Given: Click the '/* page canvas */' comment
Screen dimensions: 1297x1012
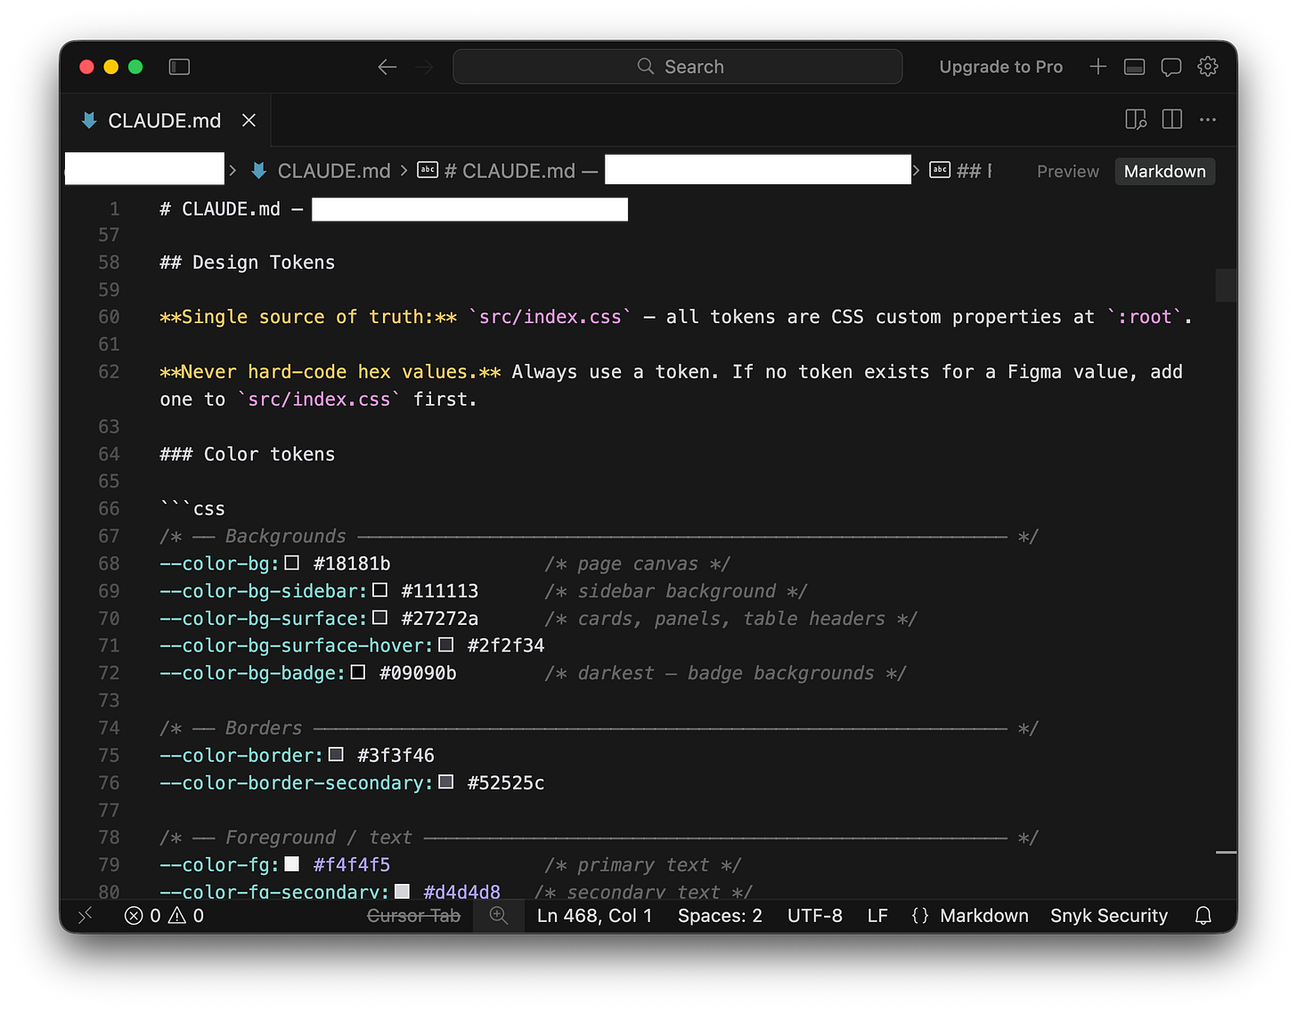Looking at the screenshot, I should pyautogui.click(x=638, y=563).
